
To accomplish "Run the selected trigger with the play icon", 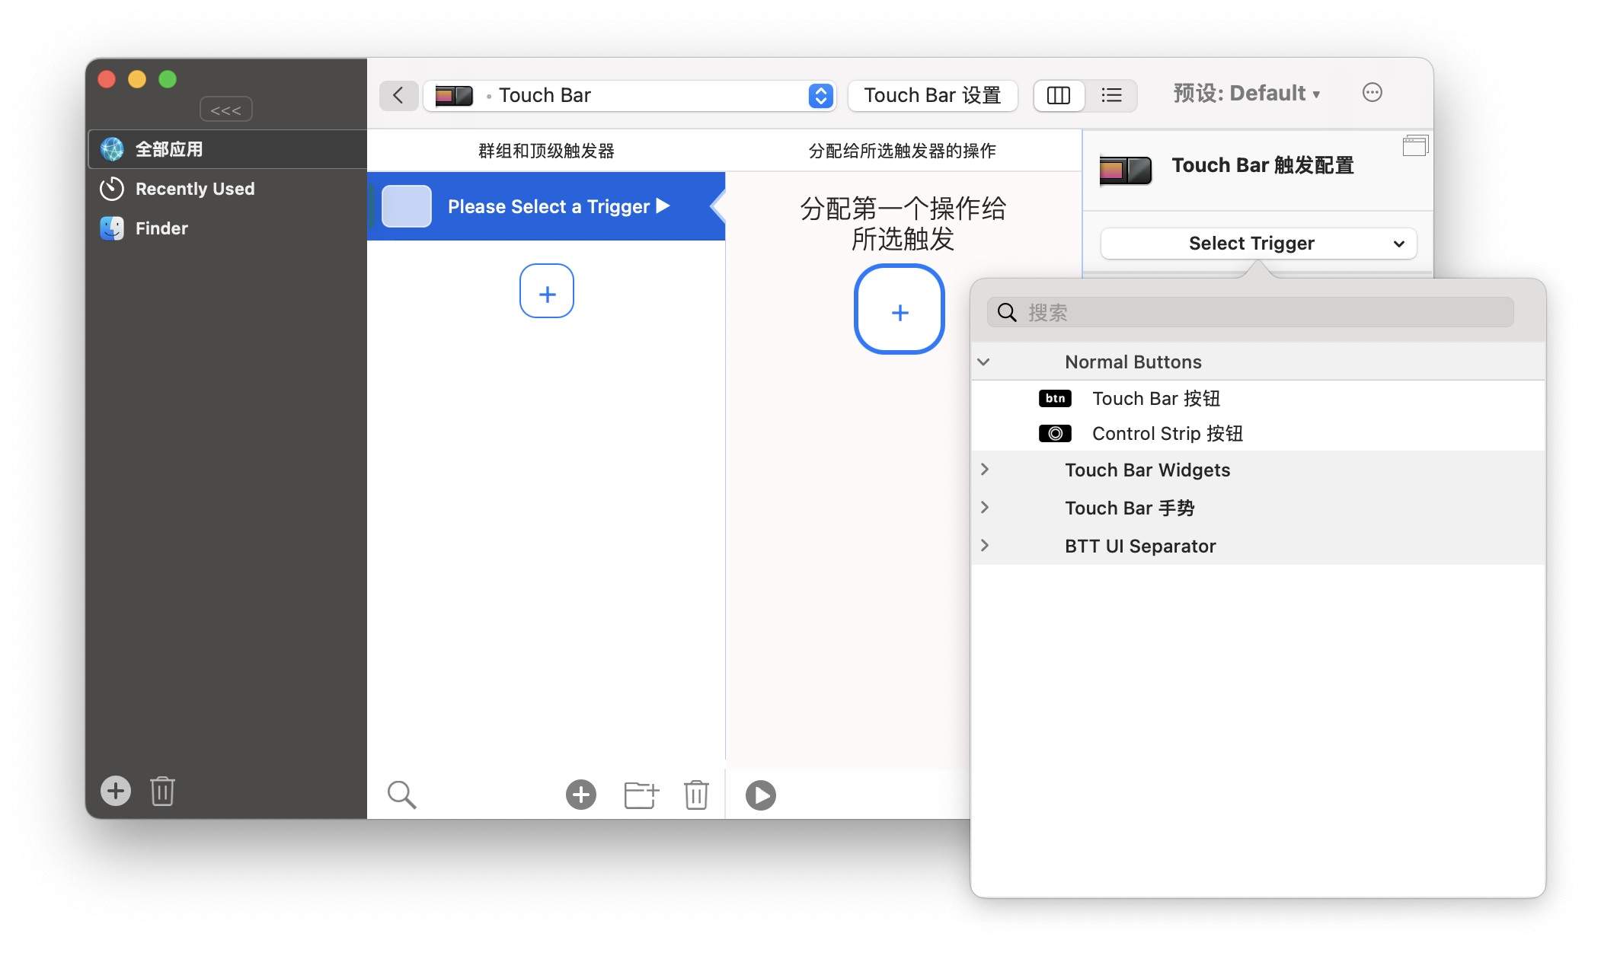I will point(759,794).
